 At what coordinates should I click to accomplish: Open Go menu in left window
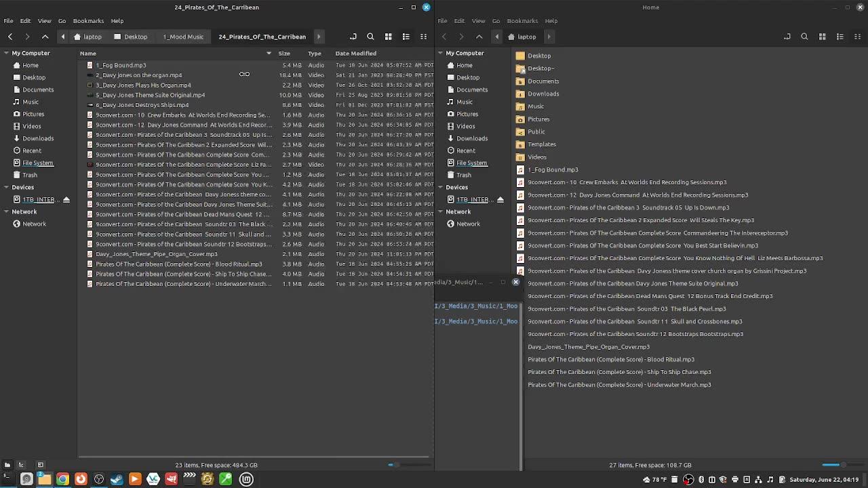tap(62, 21)
